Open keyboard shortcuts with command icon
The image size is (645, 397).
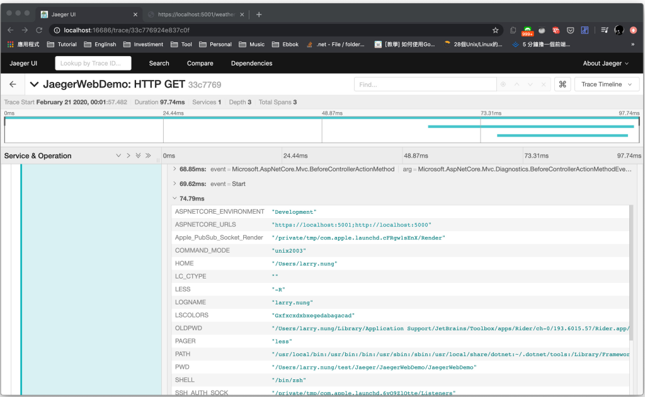[562, 84]
